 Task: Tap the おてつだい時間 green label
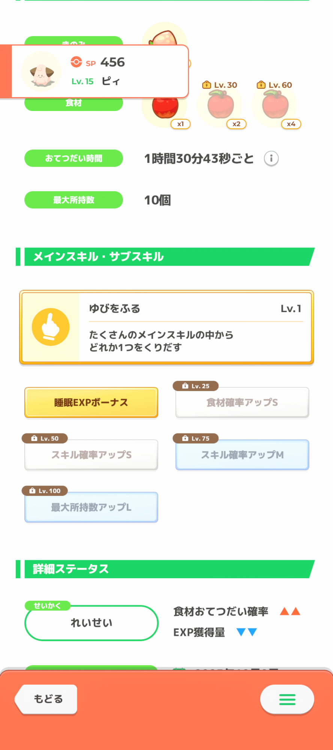(73, 158)
